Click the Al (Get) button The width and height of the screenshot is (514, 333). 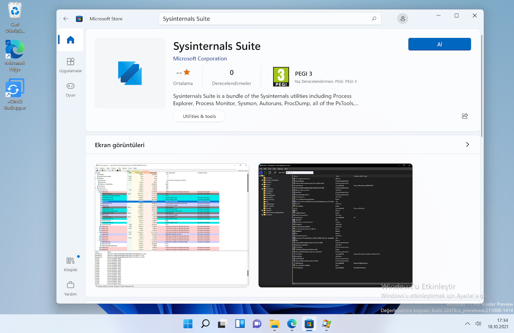point(439,44)
